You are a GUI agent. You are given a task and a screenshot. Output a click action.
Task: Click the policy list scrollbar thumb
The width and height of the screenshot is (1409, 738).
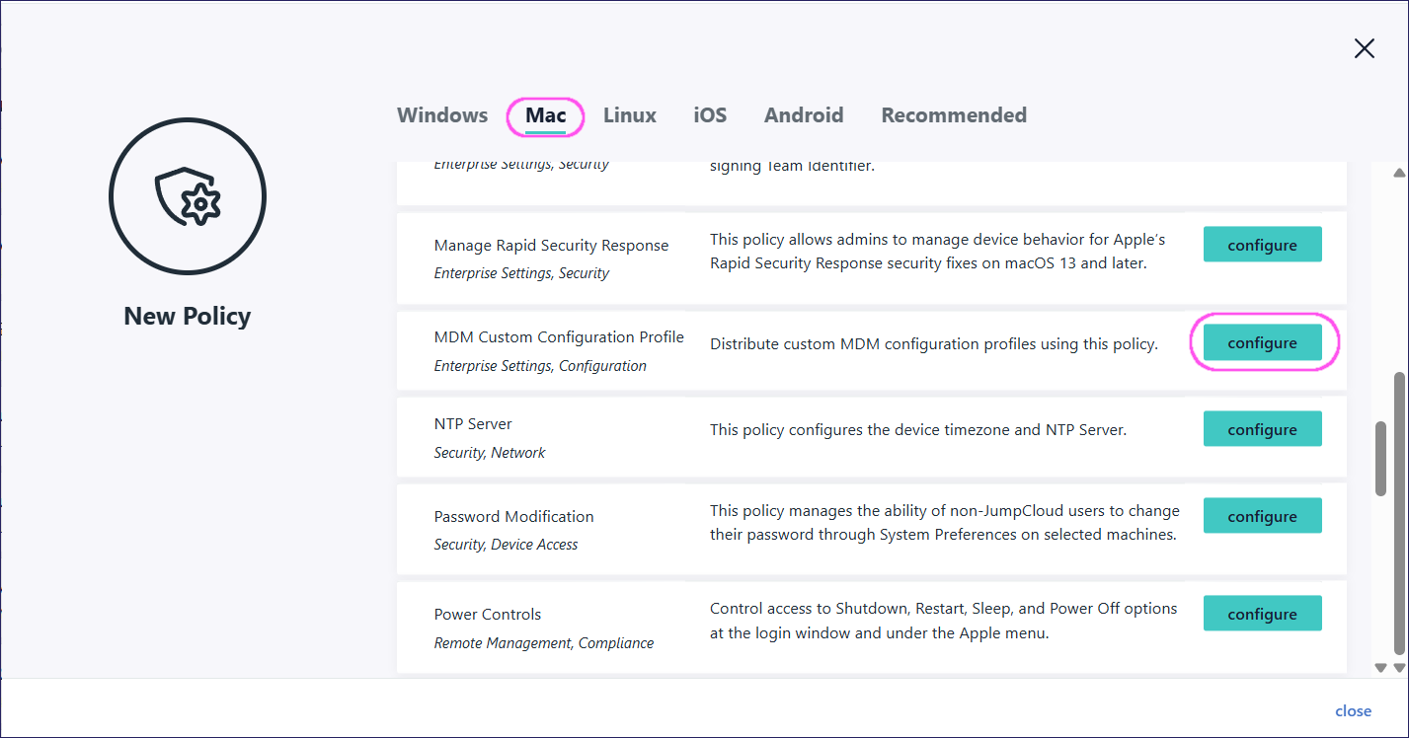pos(1380,459)
